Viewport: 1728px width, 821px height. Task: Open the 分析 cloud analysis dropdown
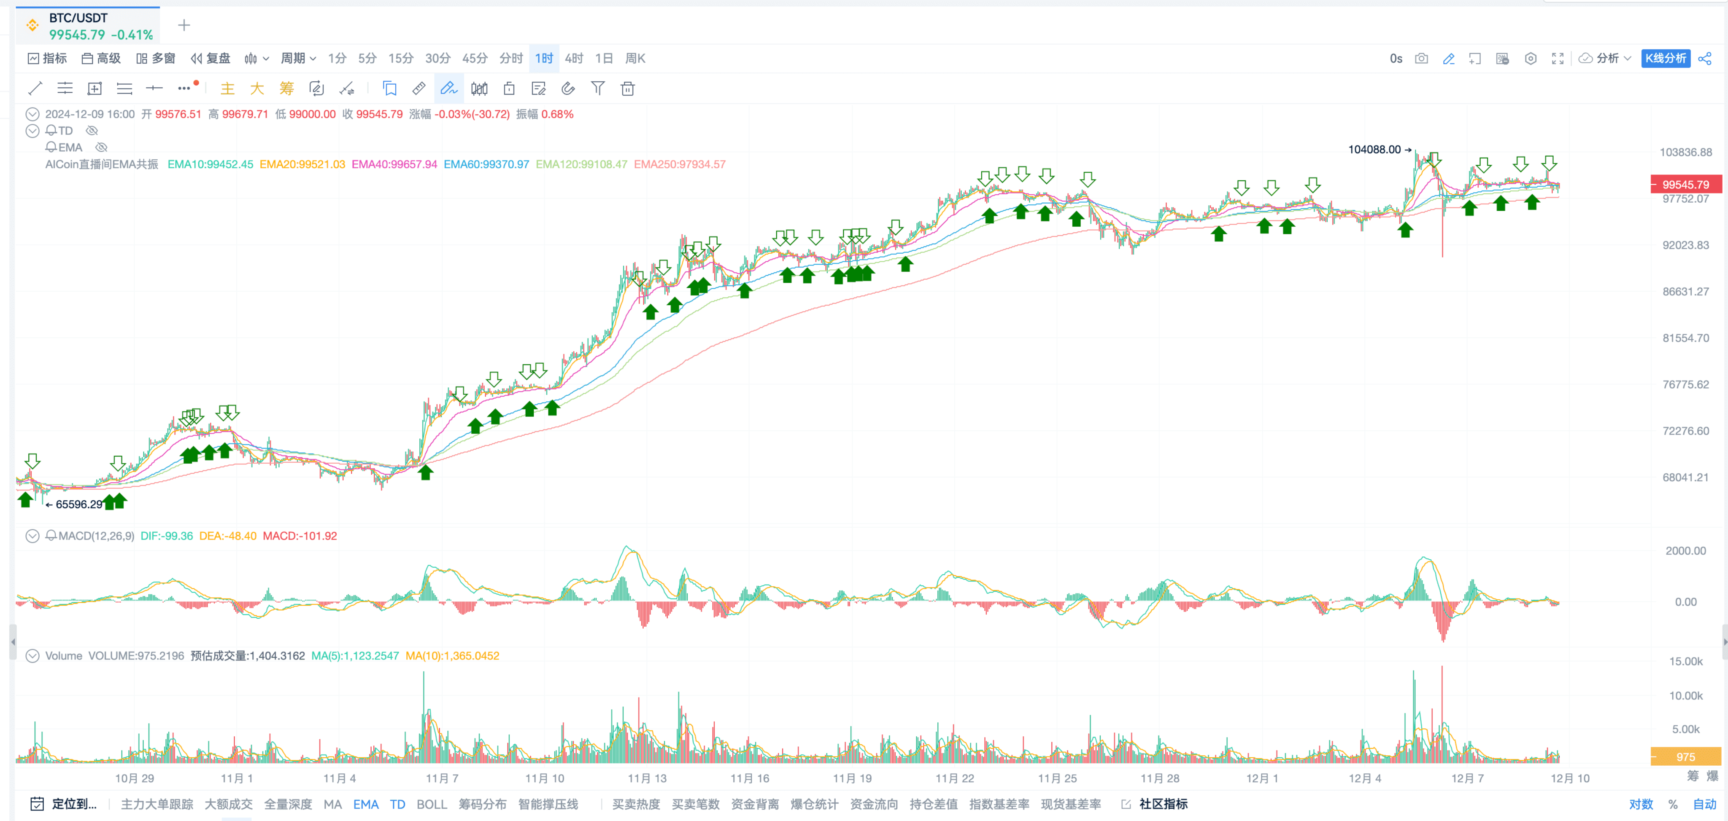1604,58
